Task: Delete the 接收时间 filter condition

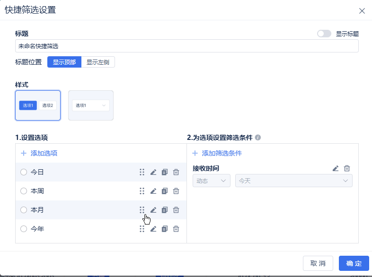Action: 347,168
